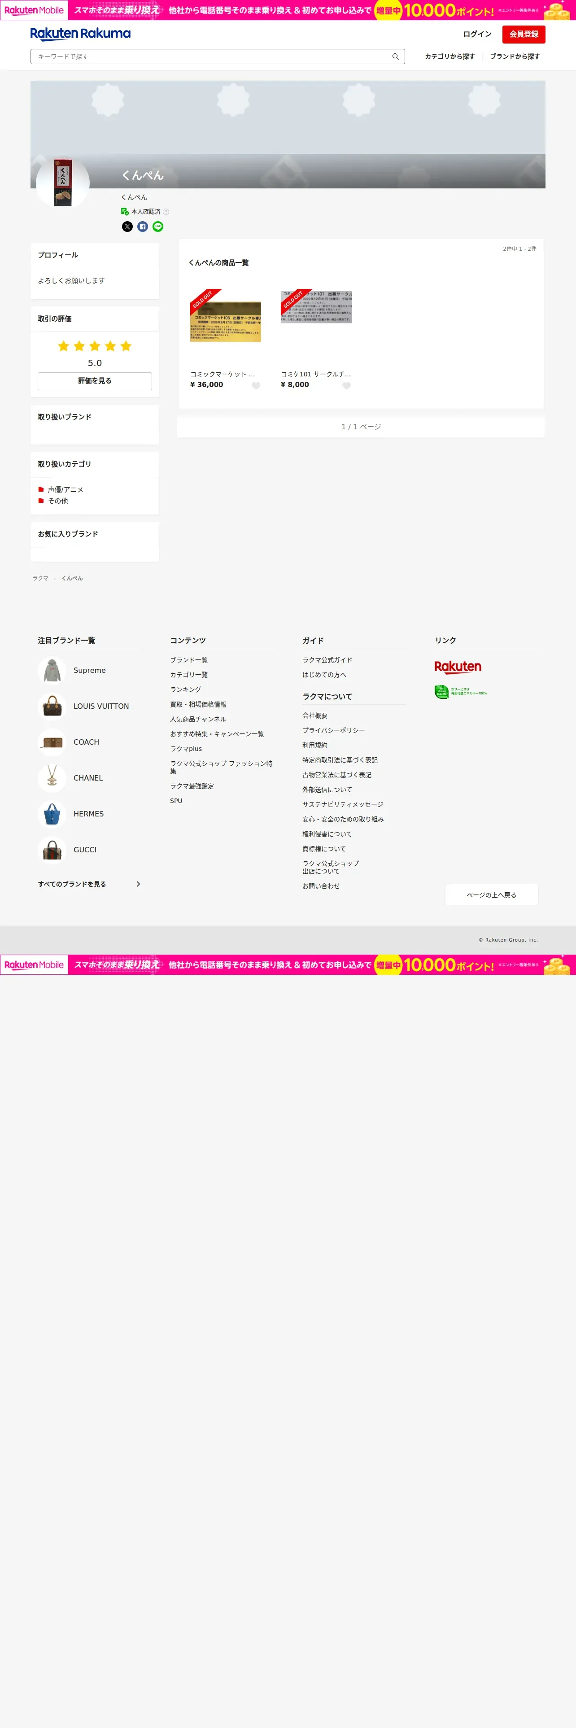Select 声優/アニメ category
This screenshot has width=576, height=1728.
click(x=65, y=490)
